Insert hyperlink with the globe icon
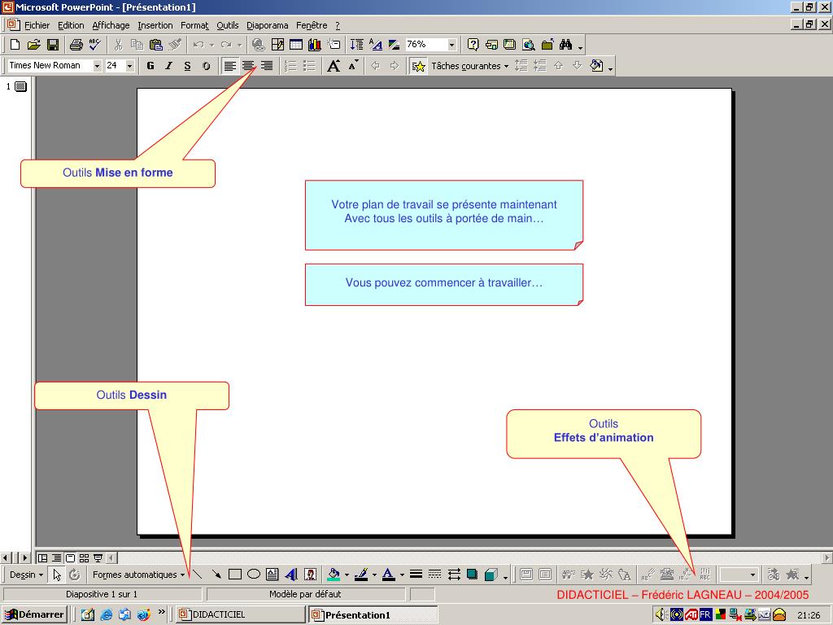The width and height of the screenshot is (833, 625). (258, 45)
